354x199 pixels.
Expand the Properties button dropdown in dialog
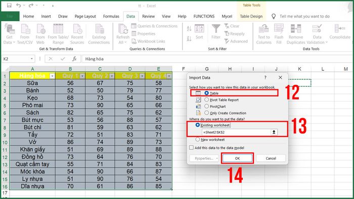coord(217,159)
